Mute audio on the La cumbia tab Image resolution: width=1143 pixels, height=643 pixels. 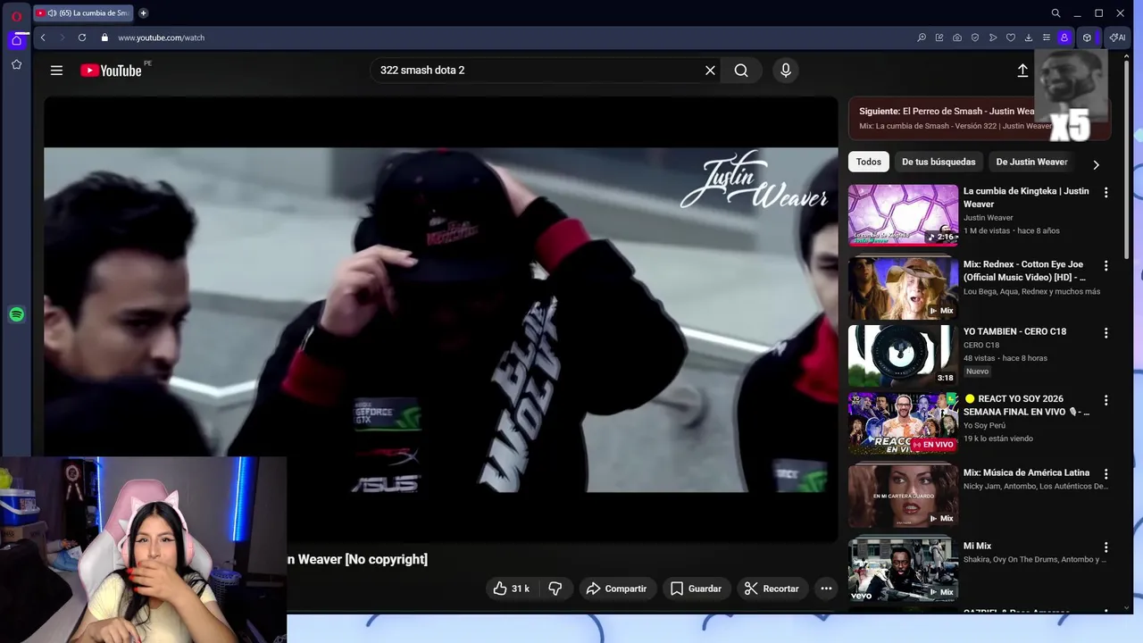[x=52, y=13]
